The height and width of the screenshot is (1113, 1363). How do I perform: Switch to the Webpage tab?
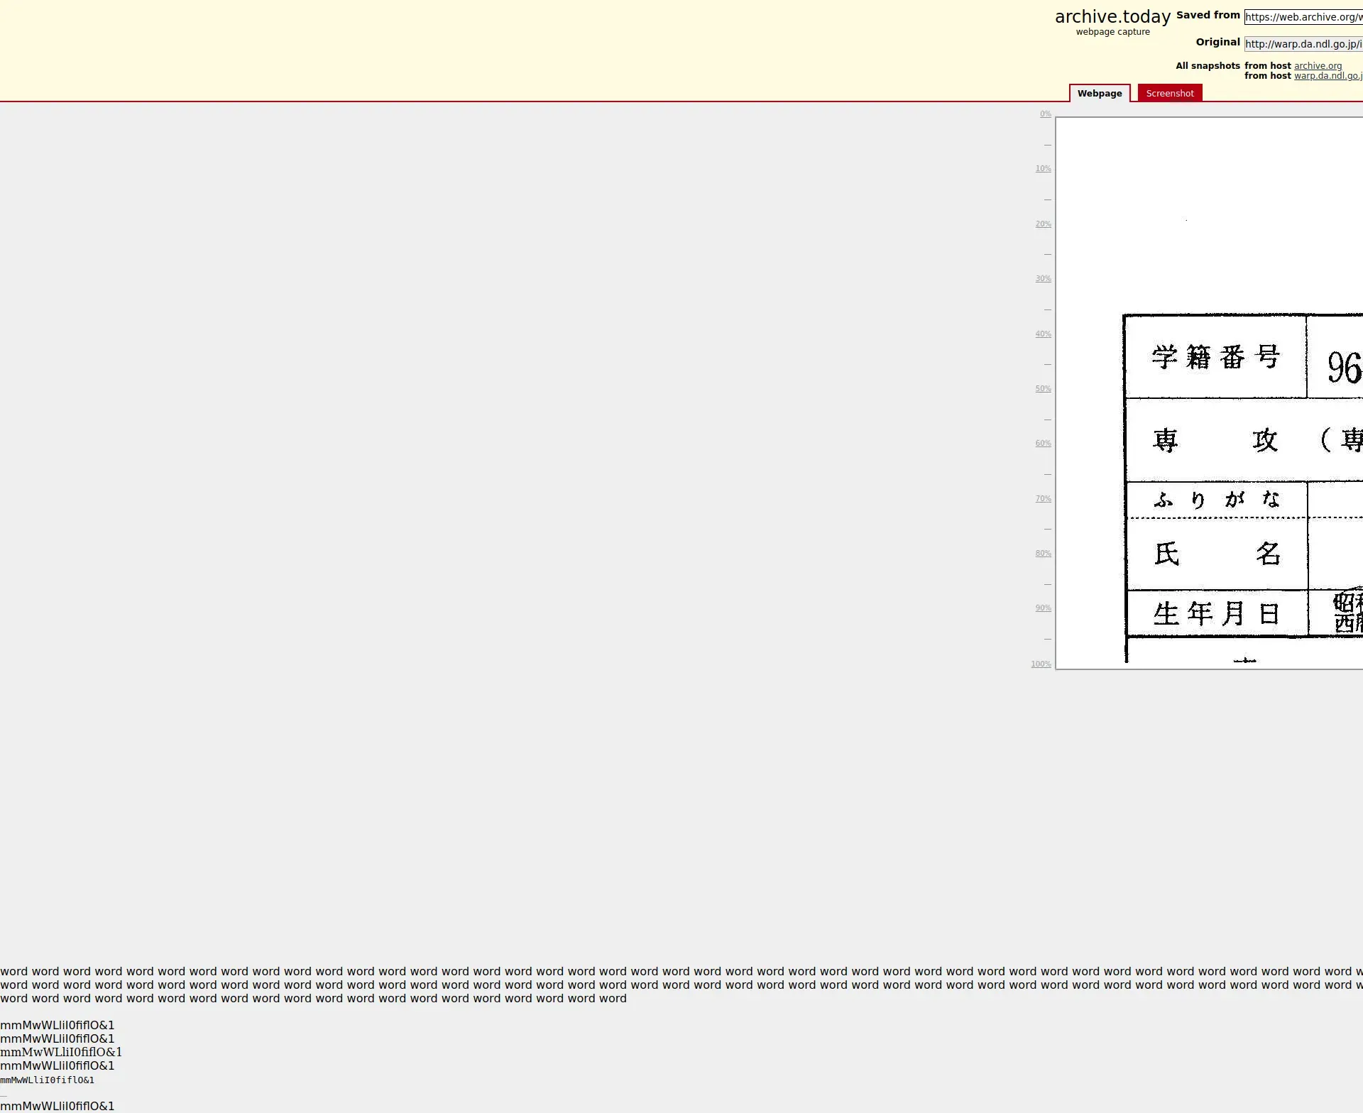click(1099, 94)
